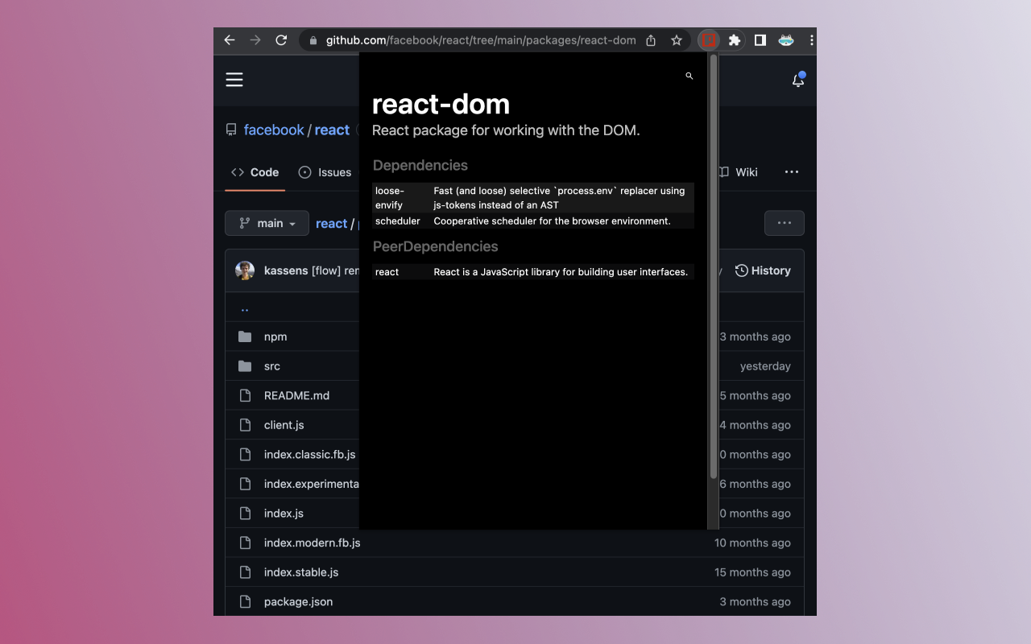Open the main branch dropdown
1031x644 pixels.
coord(267,223)
